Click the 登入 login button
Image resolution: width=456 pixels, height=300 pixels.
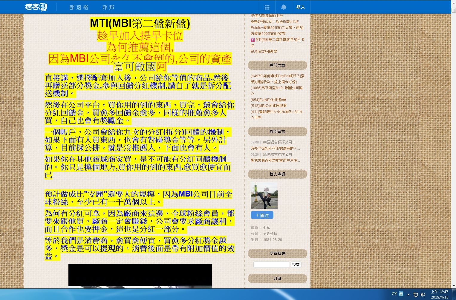click(x=300, y=7)
